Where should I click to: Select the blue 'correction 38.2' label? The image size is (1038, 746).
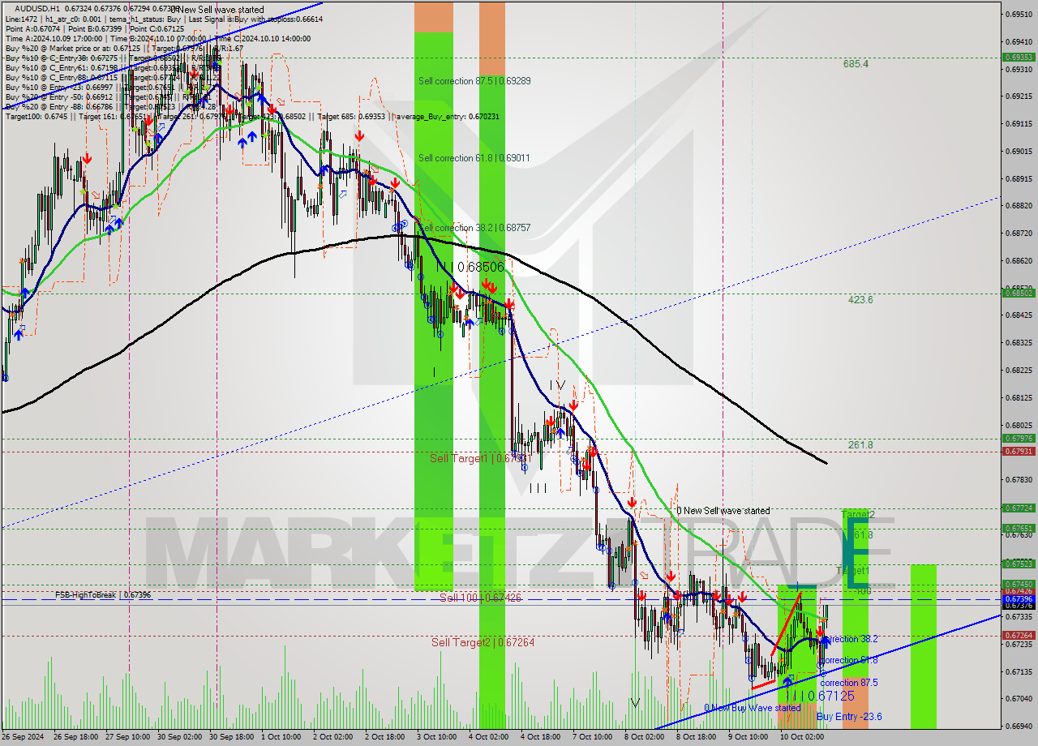[848, 639]
